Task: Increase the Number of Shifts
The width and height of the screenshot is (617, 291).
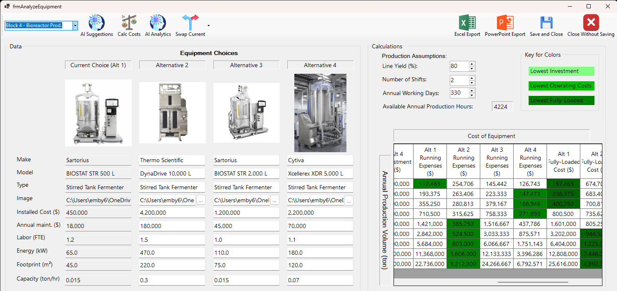Action: coord(472,78)
